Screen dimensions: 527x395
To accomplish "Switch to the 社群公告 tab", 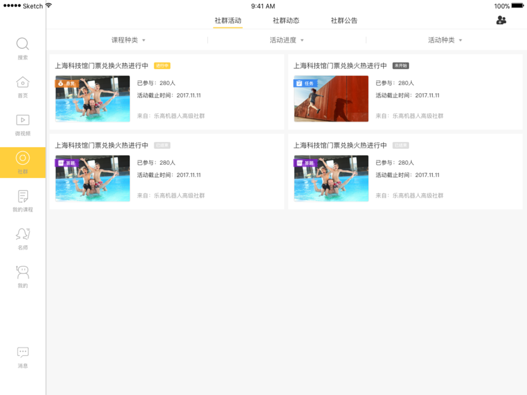I will (x=344, y=21).
